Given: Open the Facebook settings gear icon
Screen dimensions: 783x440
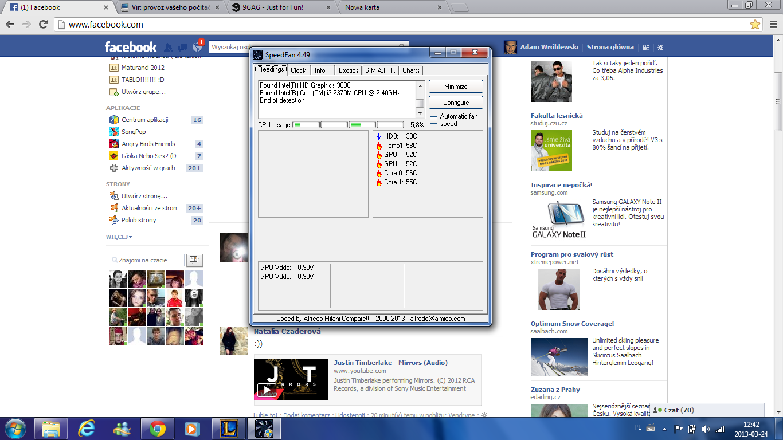Looking at the screenshot, I should (x=660, y=48).
